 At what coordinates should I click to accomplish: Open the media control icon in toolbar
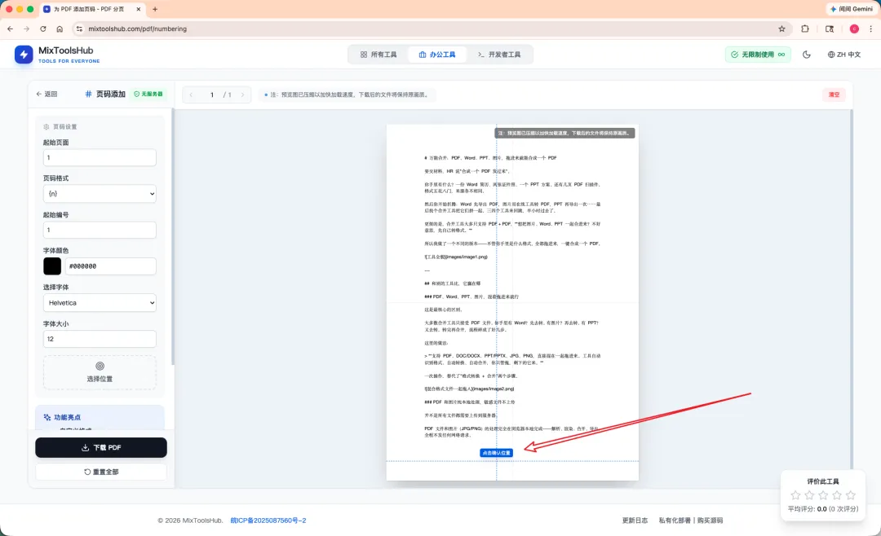(x=830, y=29)
